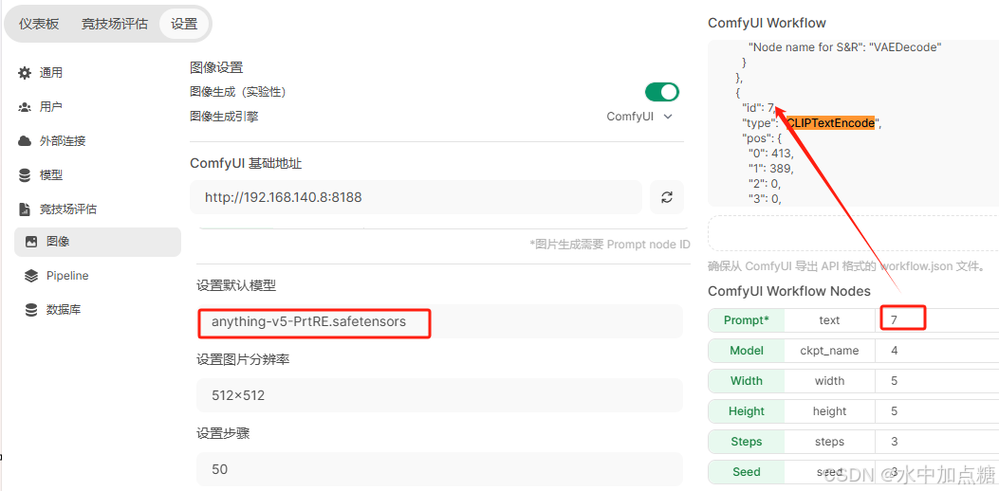Switch to the 竞技场评估 top tab
Viewport: 999px width, 491px height.
point(115,25)
